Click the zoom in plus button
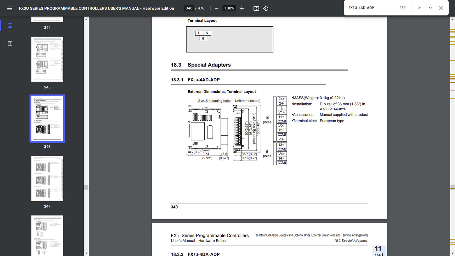Image resolution: width=455 pixels, height=256 pixels. click(242, 9)
